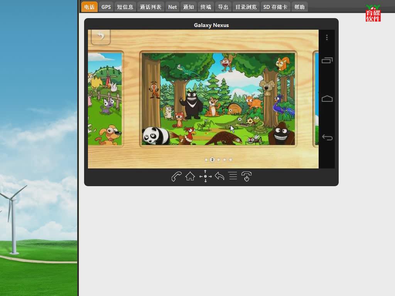Select the farm puzzle picture on left

105,99
